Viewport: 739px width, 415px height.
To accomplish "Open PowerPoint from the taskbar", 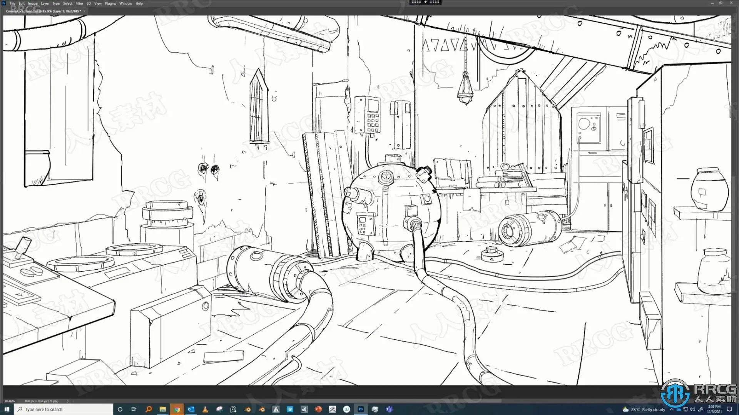I will (318, 409).
